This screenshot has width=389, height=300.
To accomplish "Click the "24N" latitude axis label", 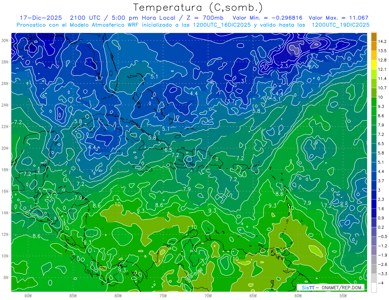I will (5, 105).
